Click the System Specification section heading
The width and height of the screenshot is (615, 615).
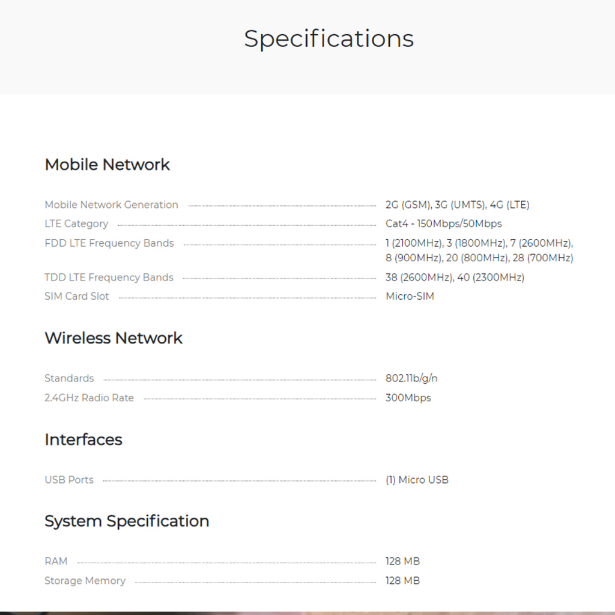(127, 521)
